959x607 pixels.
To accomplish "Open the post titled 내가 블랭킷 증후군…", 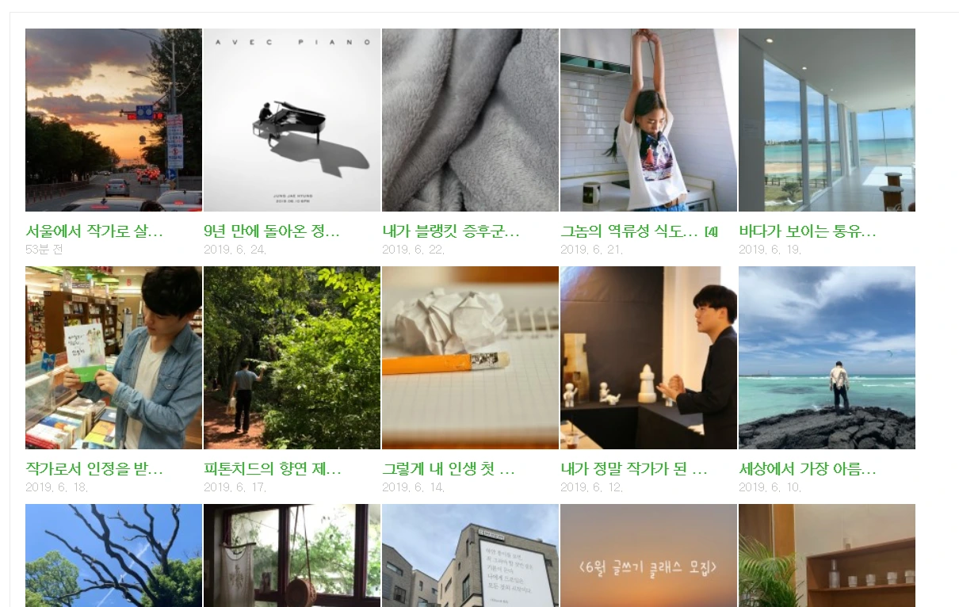I will (x=451, y=231).
